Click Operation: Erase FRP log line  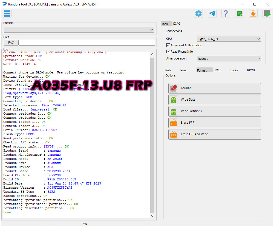click(22, 56)
